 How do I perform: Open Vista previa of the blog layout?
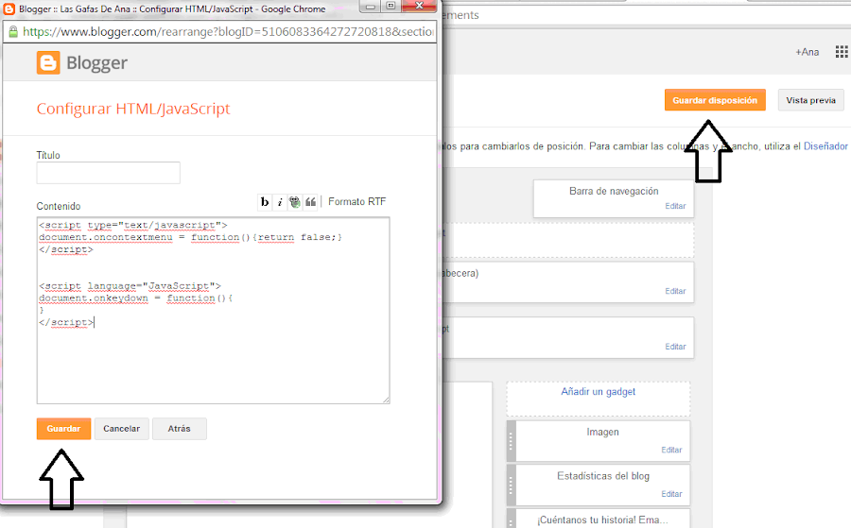(x=811, y=100)
